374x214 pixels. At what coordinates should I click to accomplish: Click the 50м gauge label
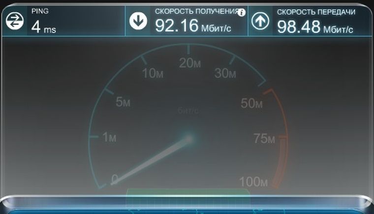coord(251,103)
